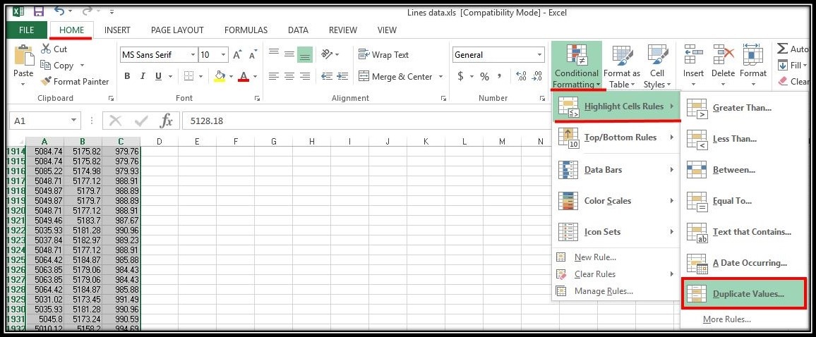Click the Insert cells icon
This screenshot has width=816, height=337.
coord(693,55)
